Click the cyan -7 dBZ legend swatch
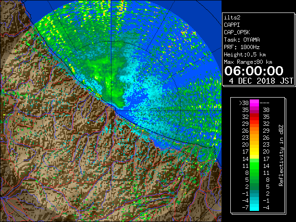 pos(254,207)
